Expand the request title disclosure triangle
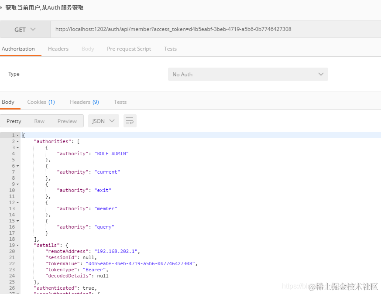 (x=1, y=7)
